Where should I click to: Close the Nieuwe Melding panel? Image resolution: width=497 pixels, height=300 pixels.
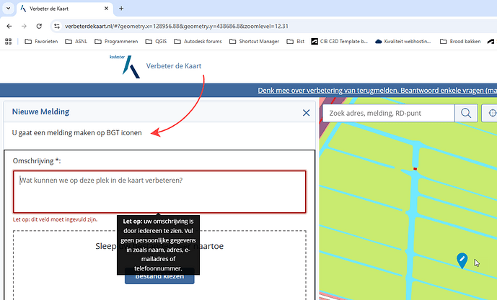306,112
